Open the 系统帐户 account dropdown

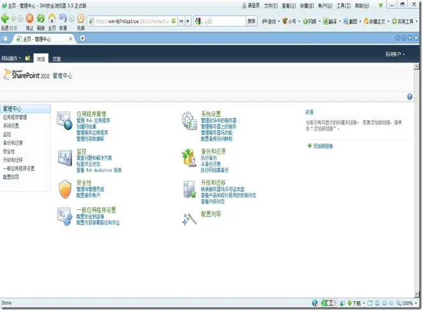point(395,54)
